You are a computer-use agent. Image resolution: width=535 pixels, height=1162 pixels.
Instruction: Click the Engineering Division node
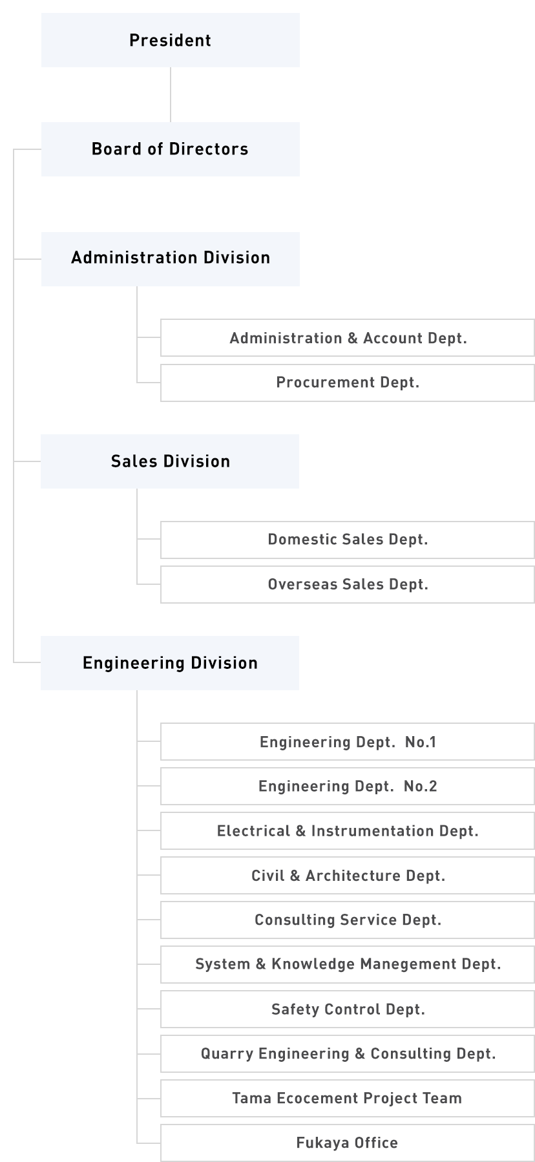click(x=170, y=663)
